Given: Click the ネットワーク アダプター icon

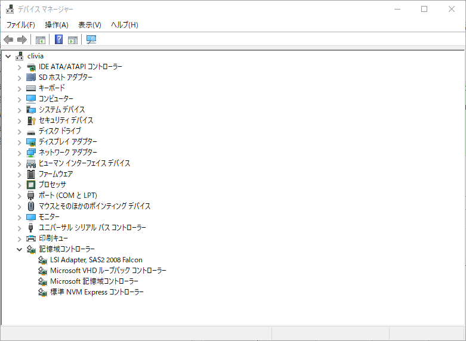Looking at the screenshot, I should pos(31,153).
